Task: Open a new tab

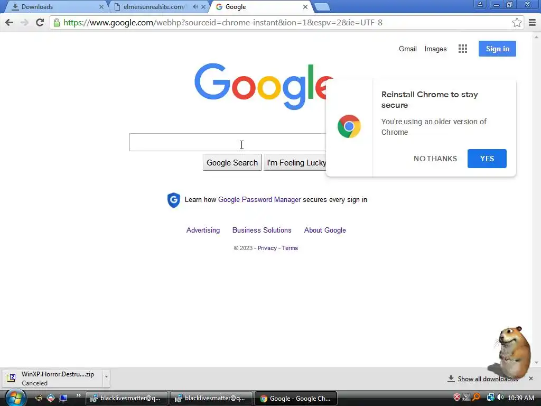Action: tap(322, 7)
